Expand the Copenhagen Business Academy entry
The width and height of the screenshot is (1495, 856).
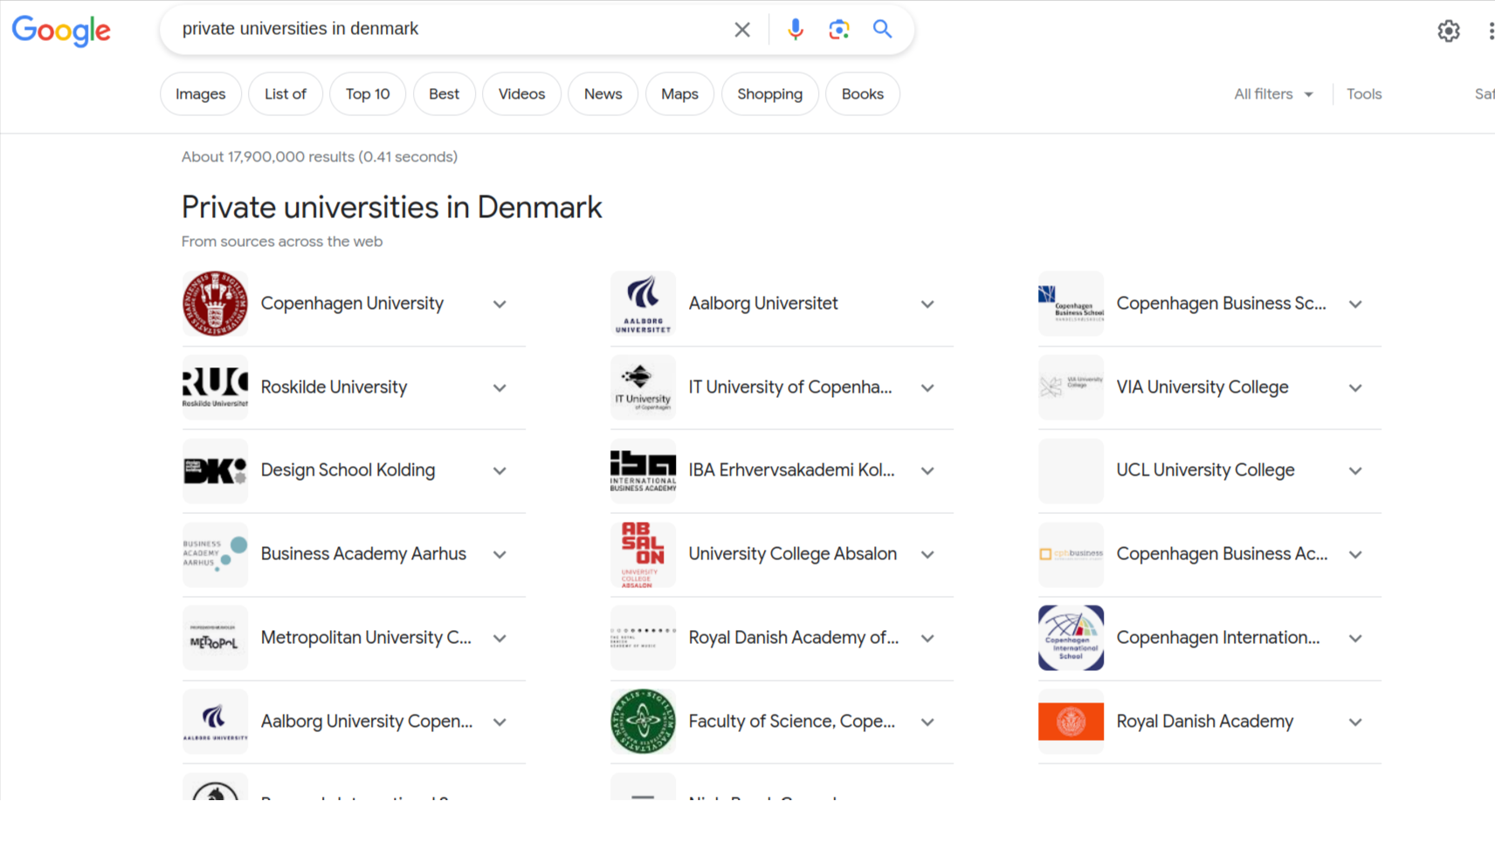(1355, 555)
